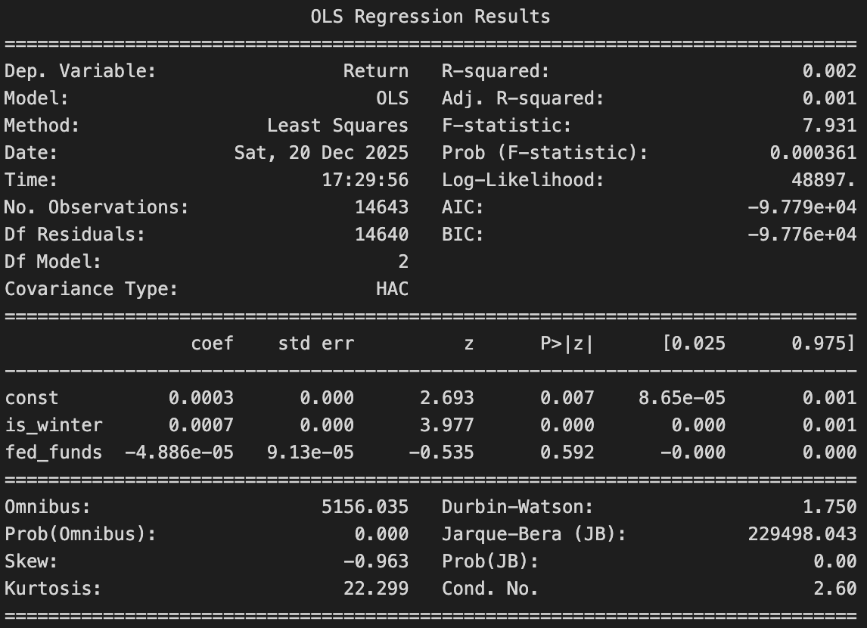Click the R-squared value 0.002

pos(829,71)
